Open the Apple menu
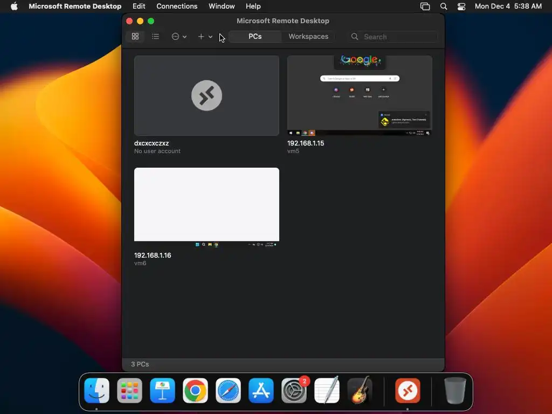 [14, 6]
